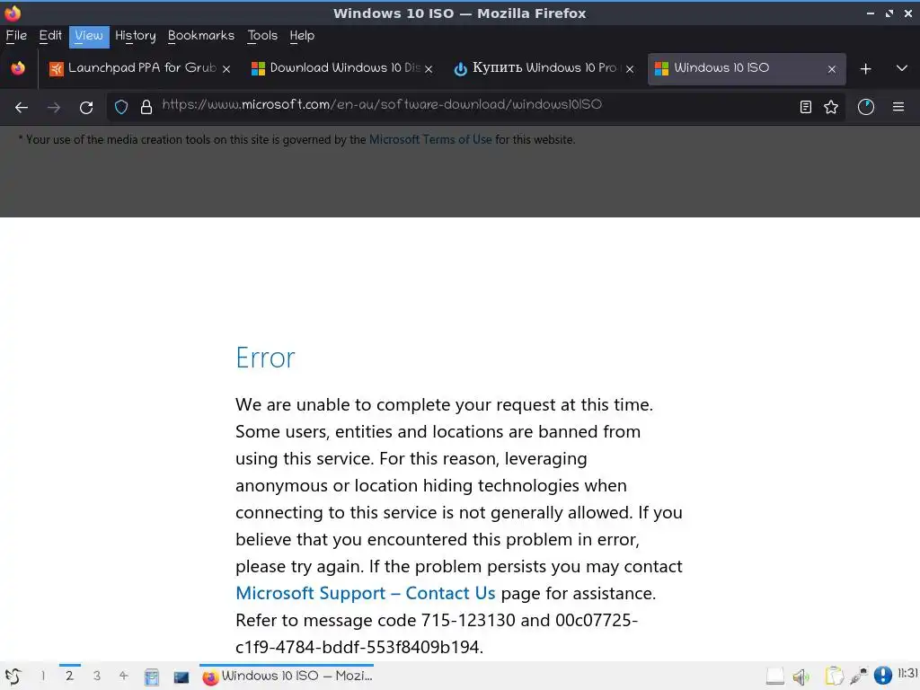Click the removable drive tray icon
Screen dimensions: 920x690
click(775, 677)
